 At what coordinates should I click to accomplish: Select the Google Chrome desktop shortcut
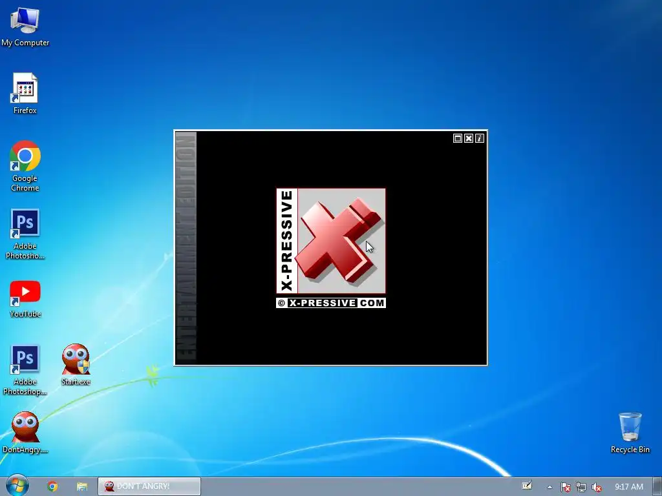click(25, 166)
